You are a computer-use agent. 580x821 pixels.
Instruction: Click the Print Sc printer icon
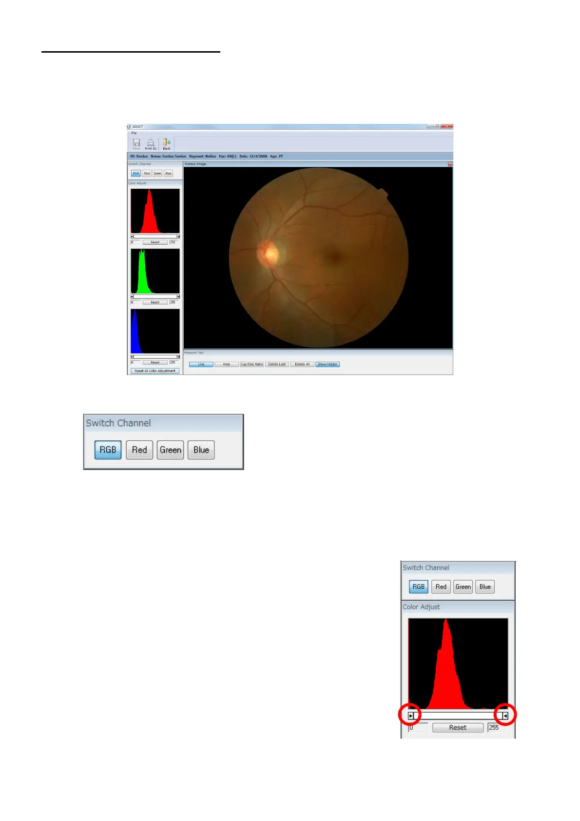151,142
